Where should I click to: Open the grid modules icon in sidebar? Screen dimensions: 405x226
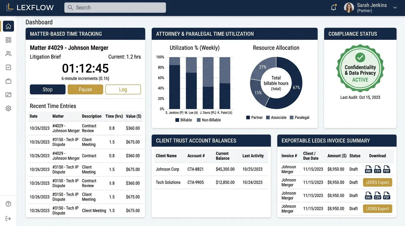[8, 40]
